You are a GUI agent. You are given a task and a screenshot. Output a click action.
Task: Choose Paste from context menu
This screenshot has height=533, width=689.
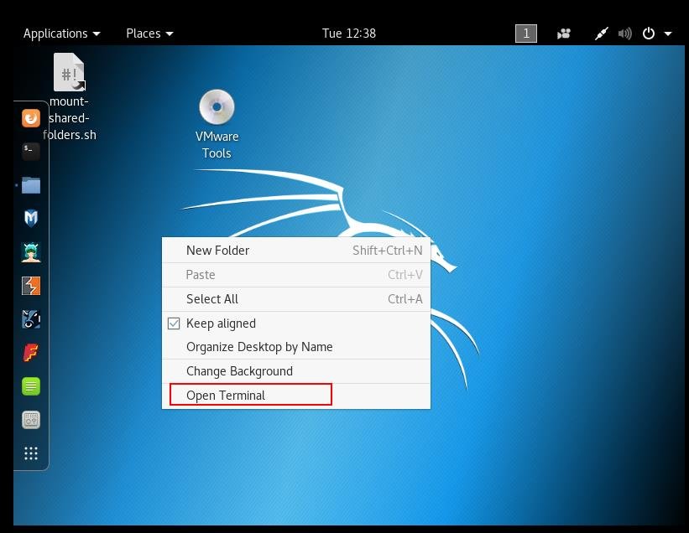296,275
